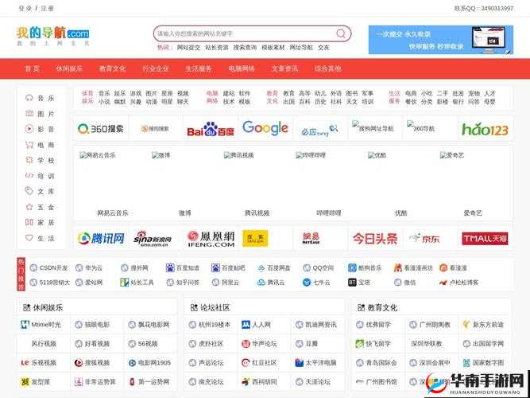
Task: Open the 家居 sidebar category
Action: tap(41, 223)
